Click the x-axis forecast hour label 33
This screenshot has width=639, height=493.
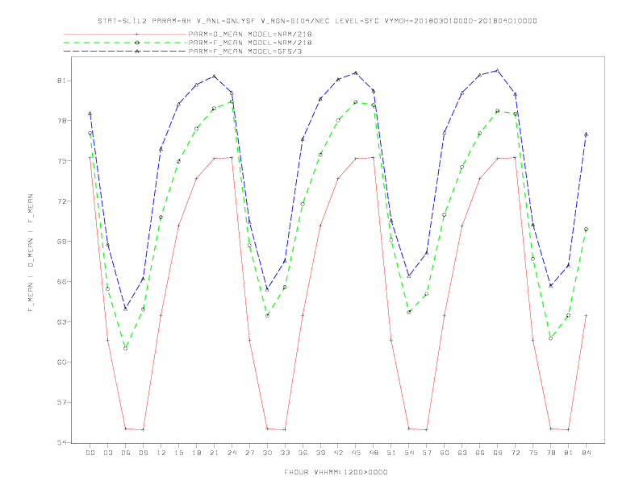pos(285,453)
